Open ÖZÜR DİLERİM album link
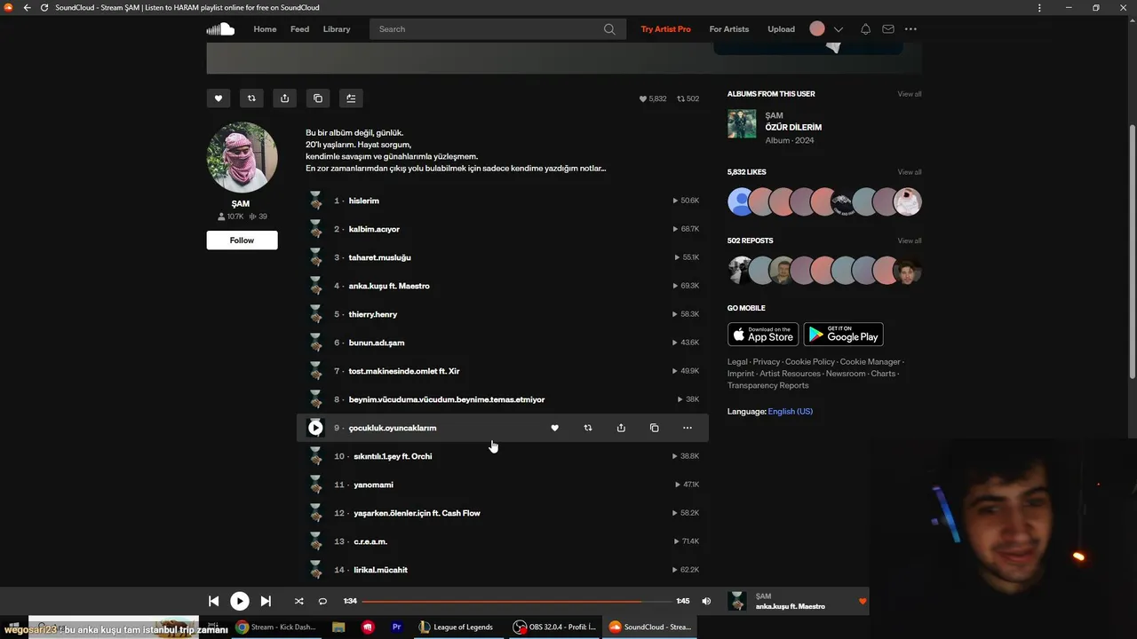 click(x=793, y=128)
